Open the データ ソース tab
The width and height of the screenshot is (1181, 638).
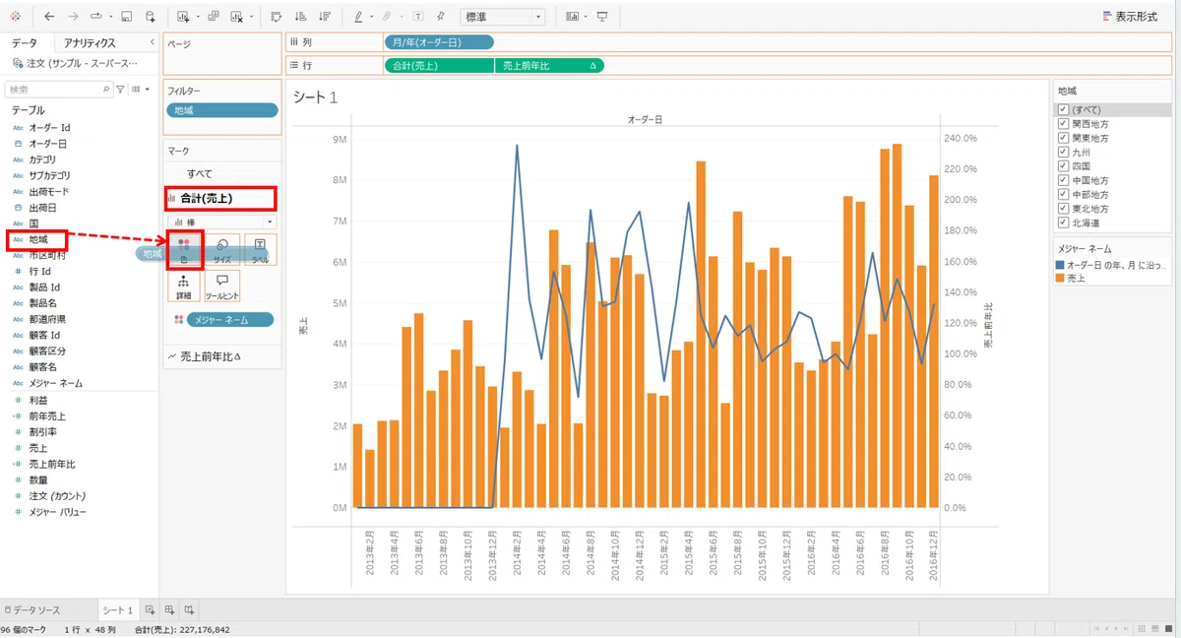pos(33,610)
